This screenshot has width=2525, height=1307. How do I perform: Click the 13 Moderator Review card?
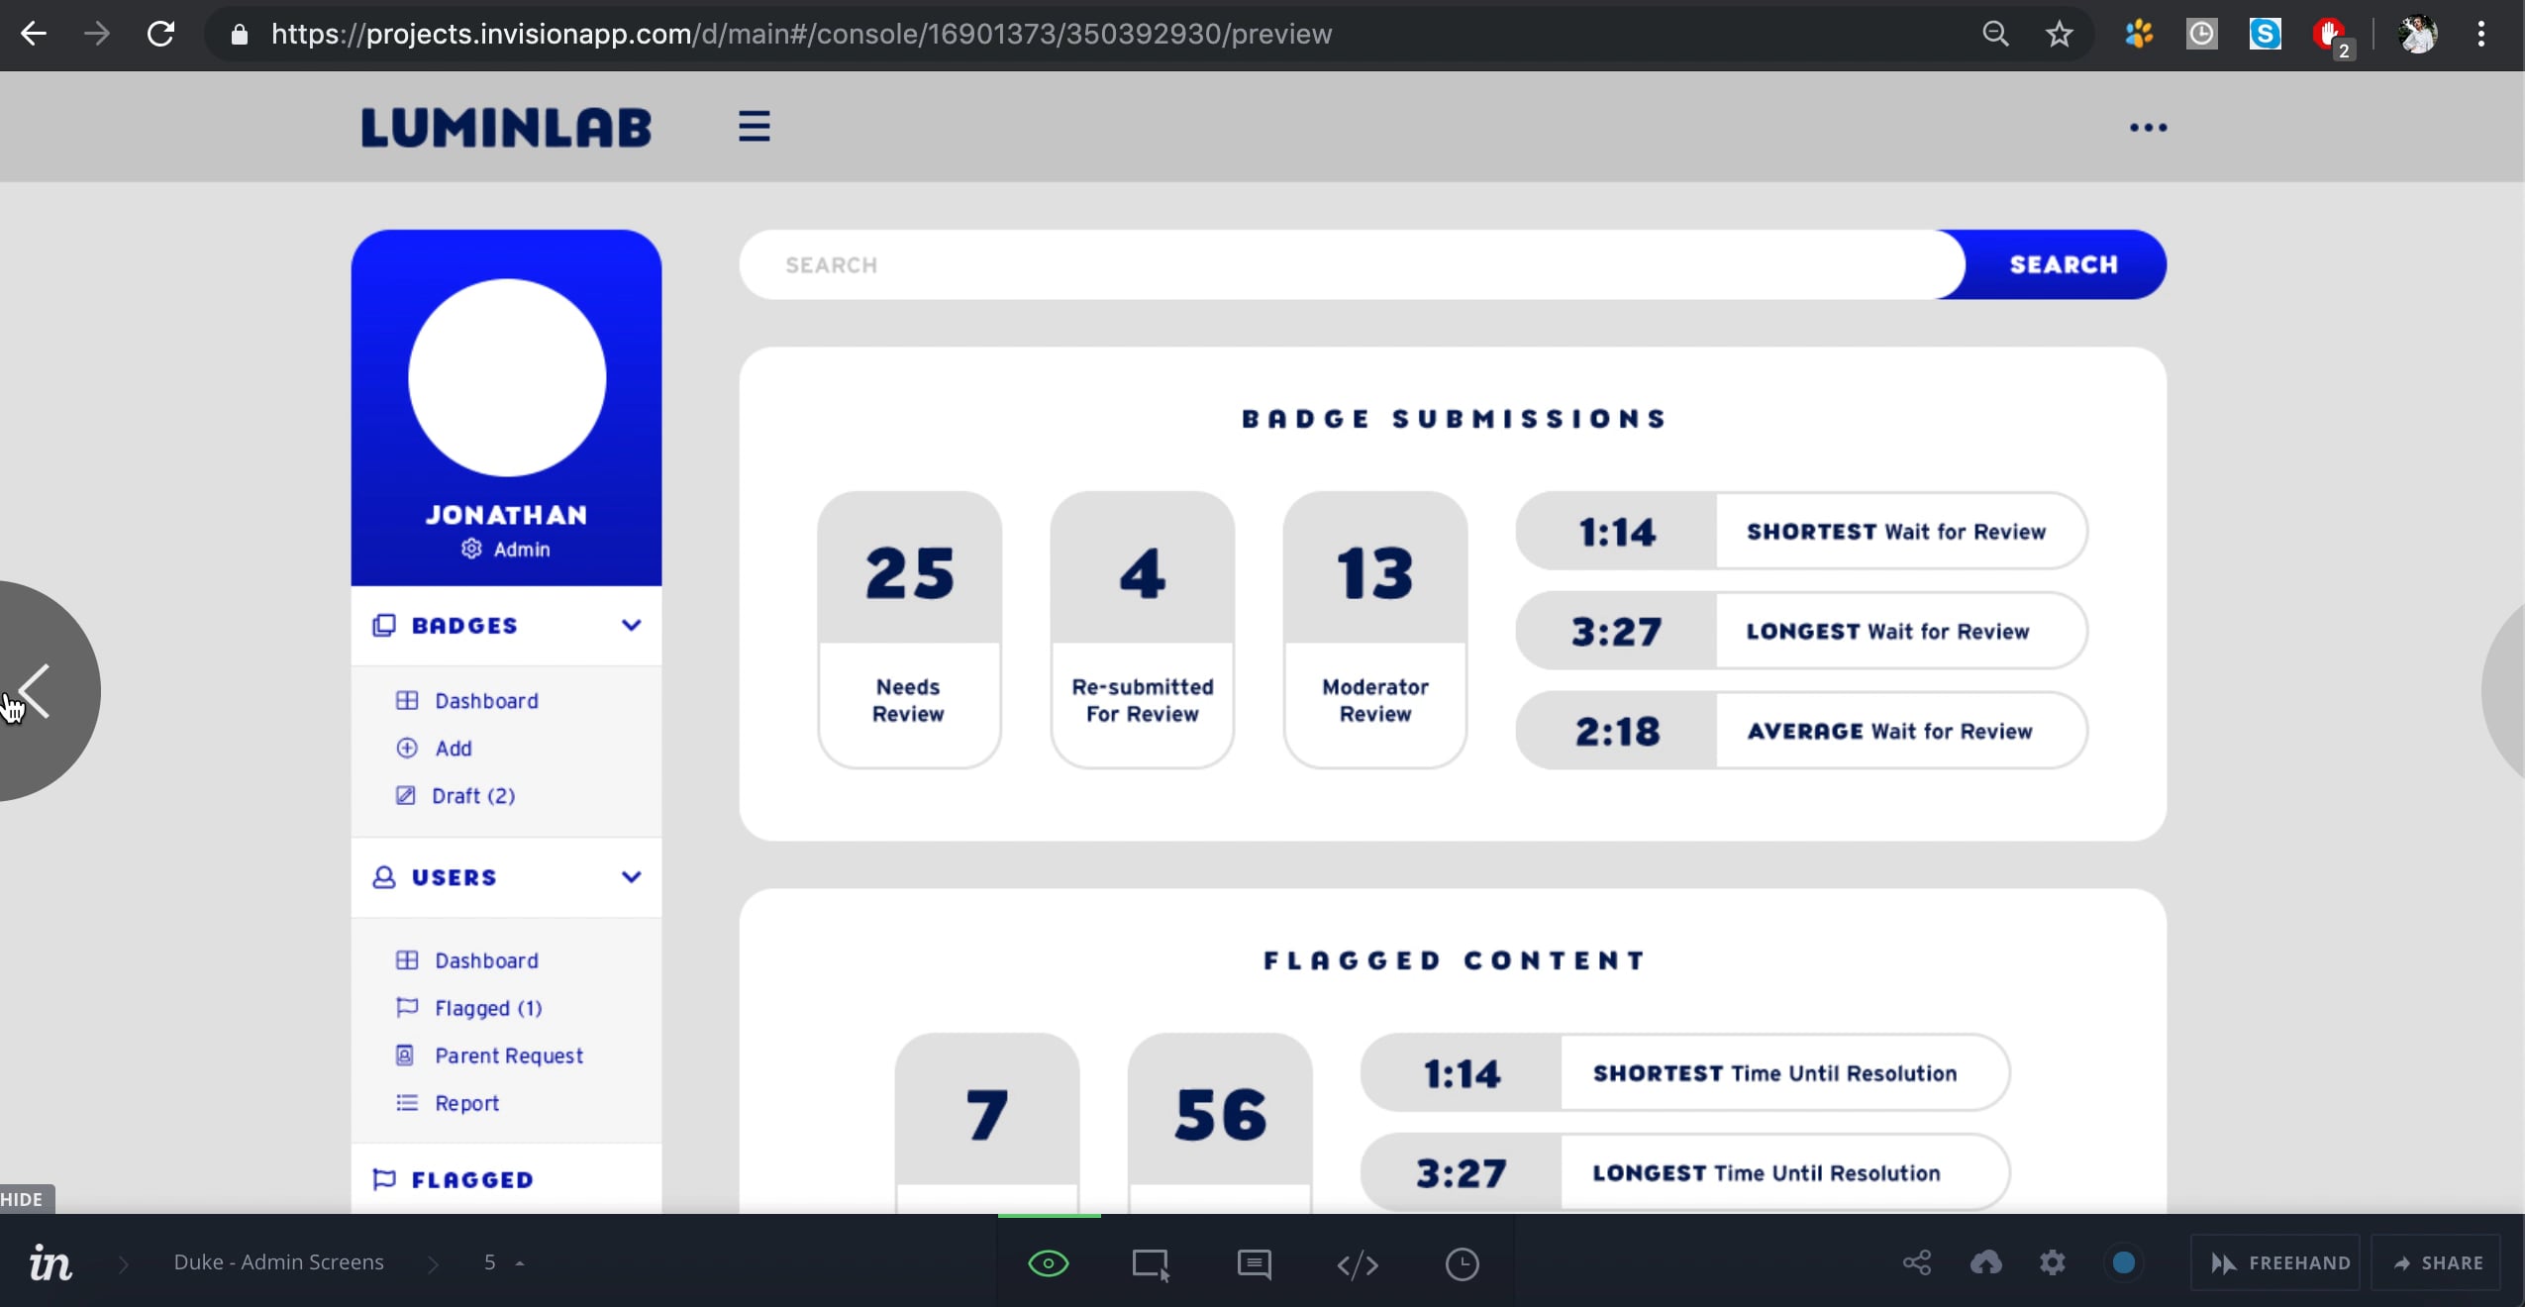pos(1374,629)
